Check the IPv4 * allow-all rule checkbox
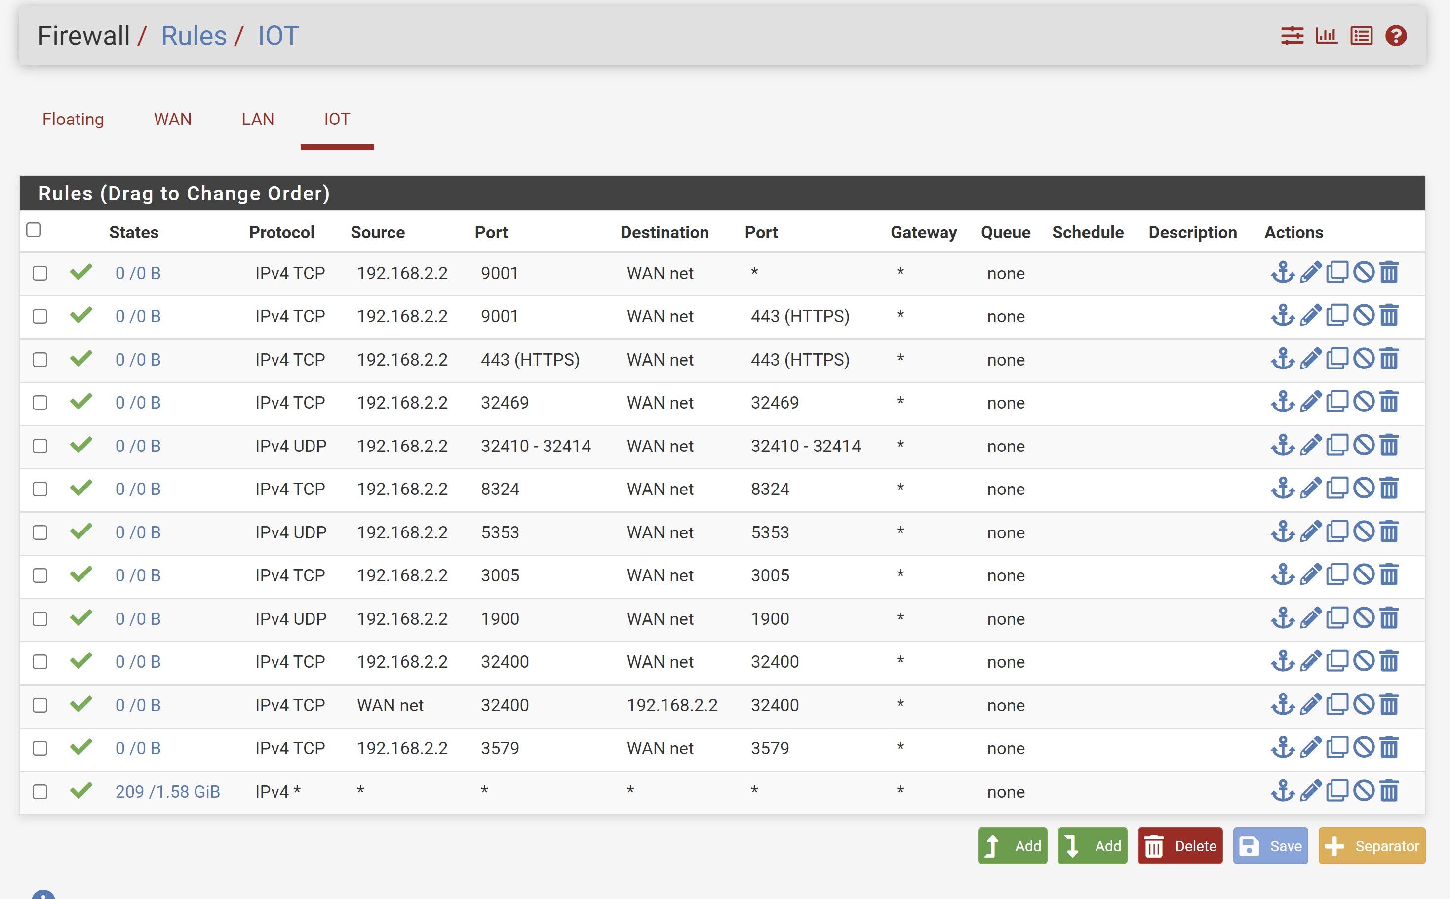Screen dimensions: 1450x899 pyautogui.click(x=40, y=792)
